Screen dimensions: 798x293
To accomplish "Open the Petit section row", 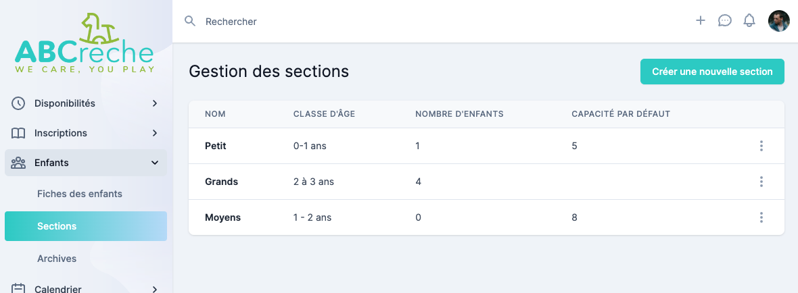I will pyautogui.click(x=216, y=146).
